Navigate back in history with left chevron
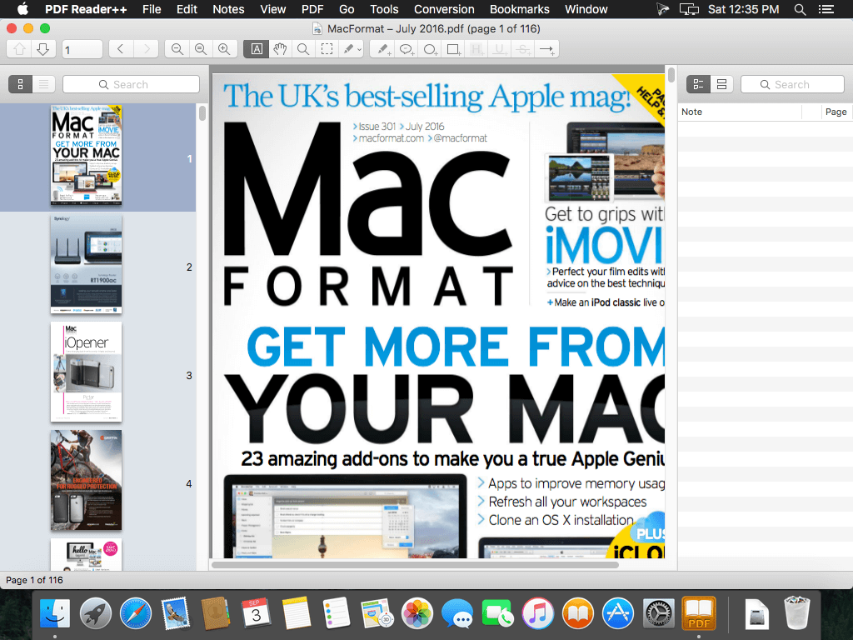The width and height of the screenshot is (853, 640). [121, 49]
